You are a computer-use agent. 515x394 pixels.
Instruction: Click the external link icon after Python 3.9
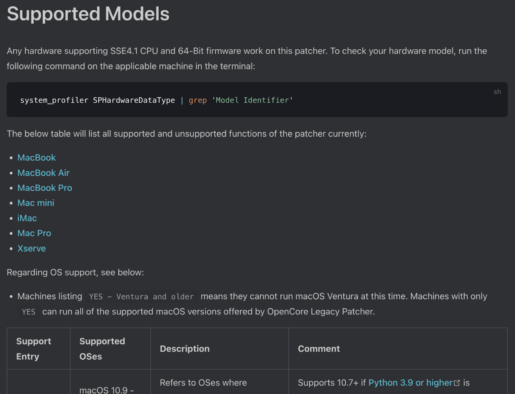tap(457, 383)
